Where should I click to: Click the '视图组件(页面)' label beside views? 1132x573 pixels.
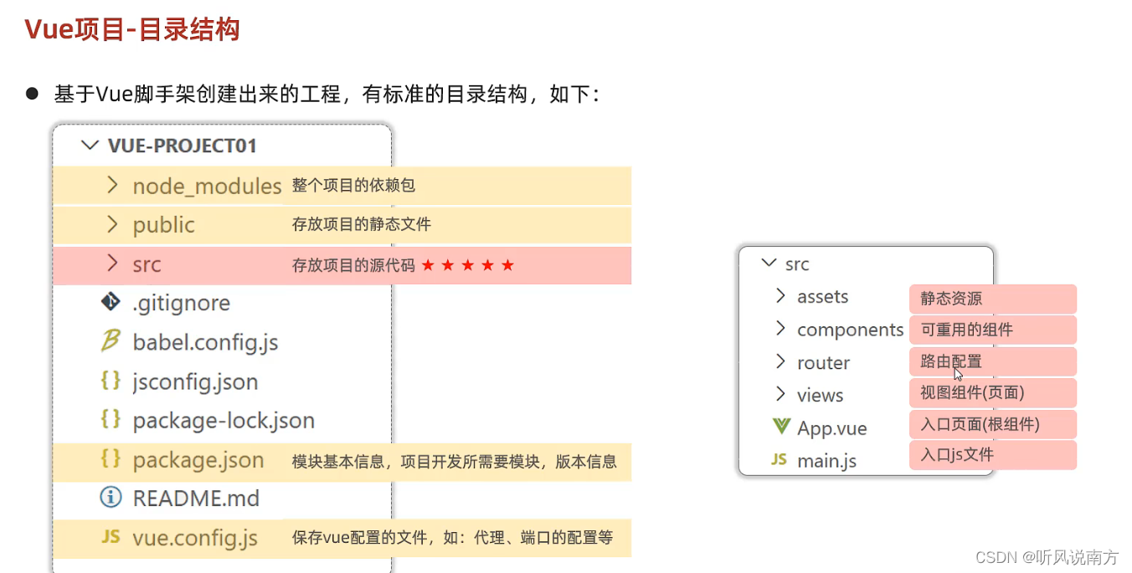(972, 392)
